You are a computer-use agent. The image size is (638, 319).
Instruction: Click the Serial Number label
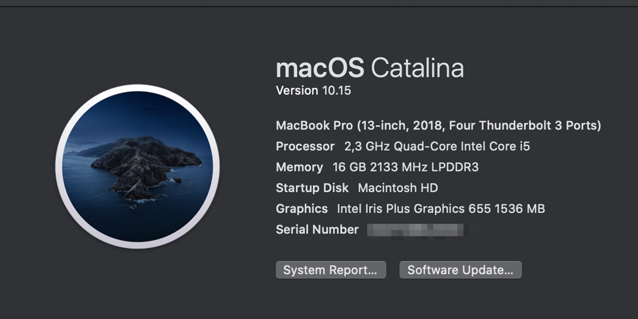point(317,230)
